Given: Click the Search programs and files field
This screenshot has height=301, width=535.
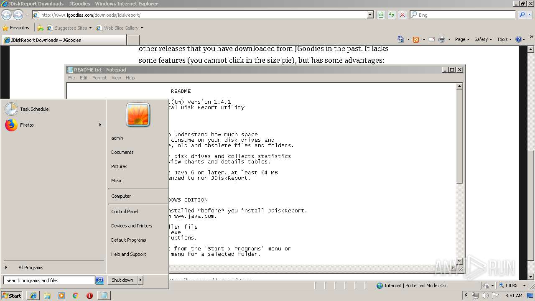Looking at the screenshot, I should 49,281.
